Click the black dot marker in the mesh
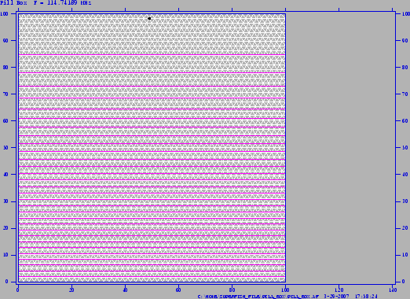 coord(149,18)
